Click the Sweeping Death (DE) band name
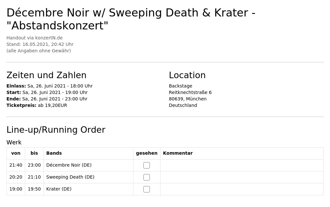Viewport: 330px width, 207px height. (70, 177)
